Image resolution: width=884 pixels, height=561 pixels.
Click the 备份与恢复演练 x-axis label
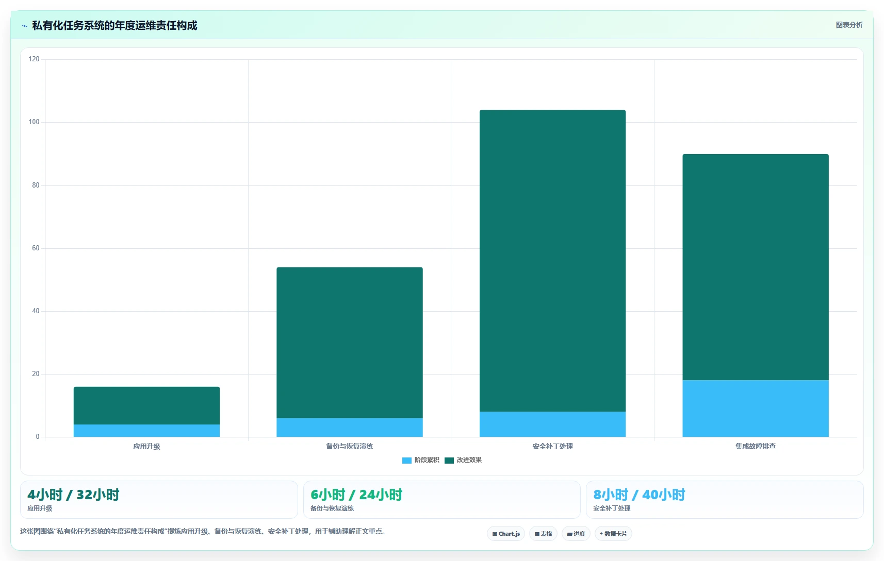[x=350, y=446]
